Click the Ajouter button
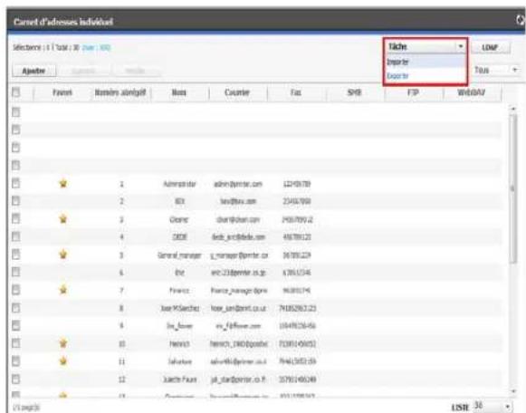The image size is (526, 413). 33,71
